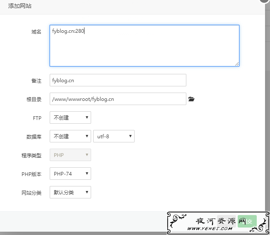Screen dimensions: 270x235
Task: Open the 网站分类 默认分类 dropdown
Action: point(70,192)
